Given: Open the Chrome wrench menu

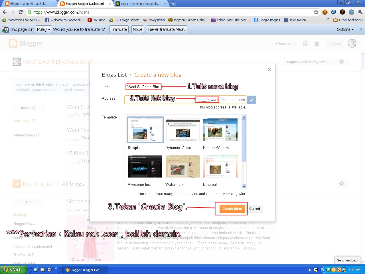Looking at the screenshot, I should click(x=360, y=12).
